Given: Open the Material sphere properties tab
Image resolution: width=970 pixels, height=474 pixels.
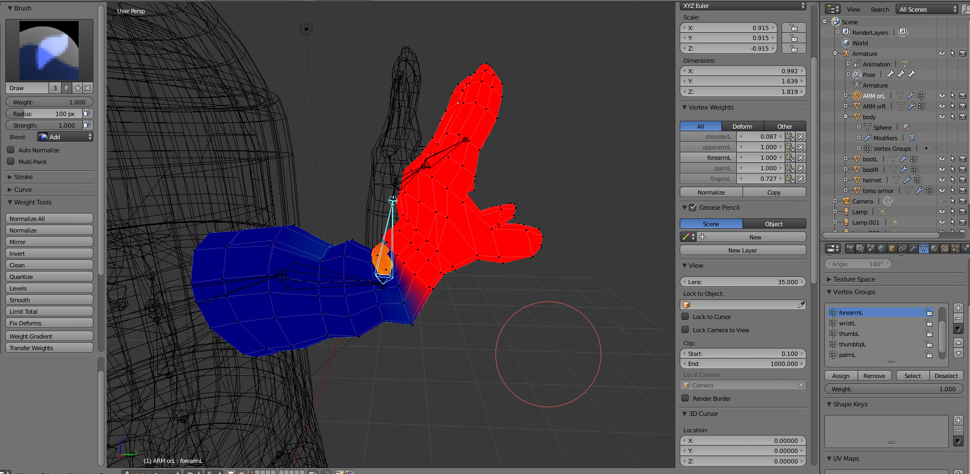Looking at the screenshot, I should click(934, 248).
